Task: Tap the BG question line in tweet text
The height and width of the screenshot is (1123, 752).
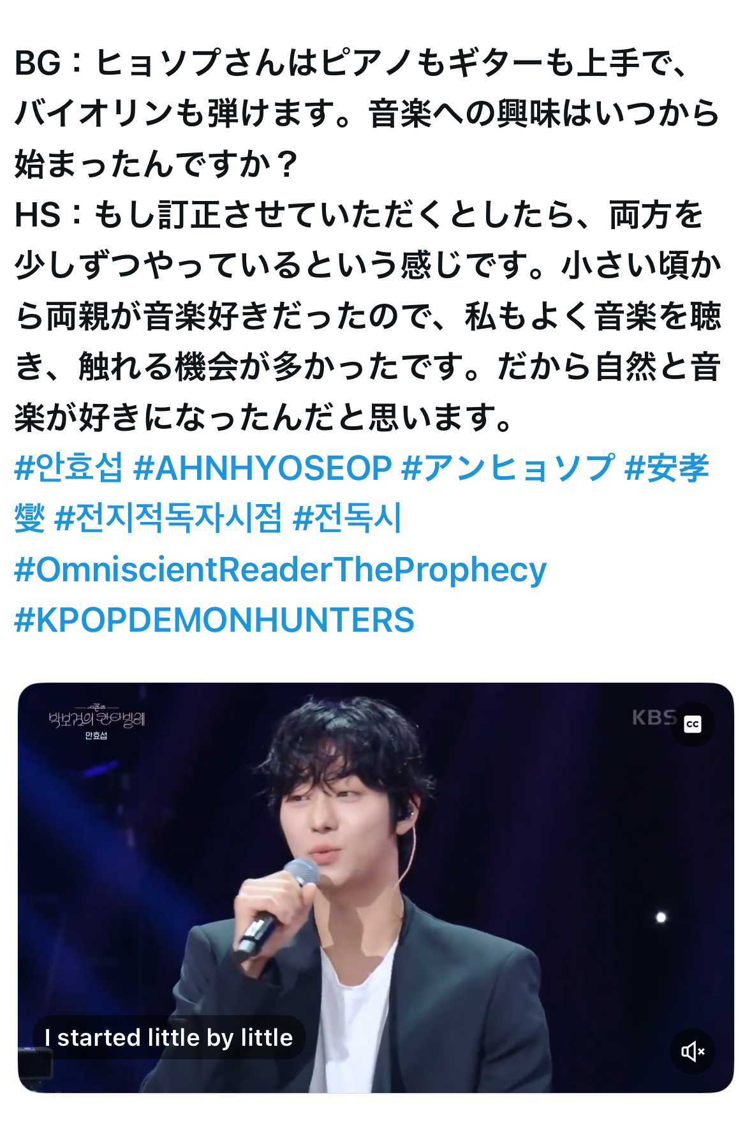Action: point(367,114)
